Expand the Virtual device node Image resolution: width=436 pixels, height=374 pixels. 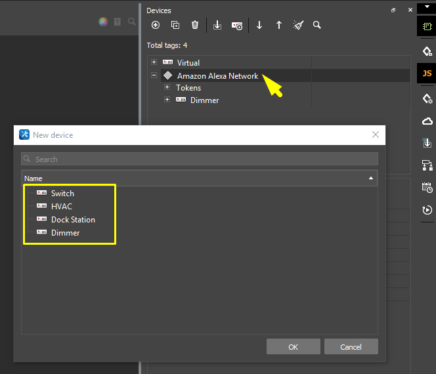click(x=154, y=62)
